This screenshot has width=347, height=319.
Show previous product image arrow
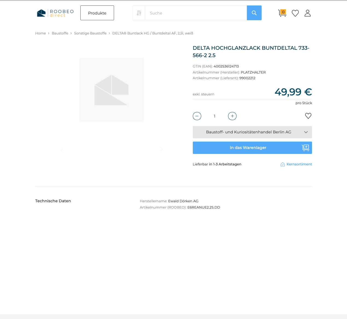[62, 150]
